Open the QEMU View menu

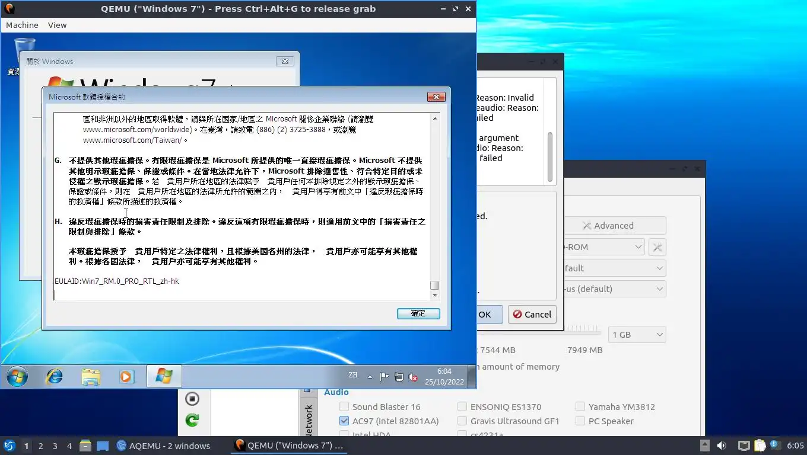pyautogui.click(x=58, y=25)
